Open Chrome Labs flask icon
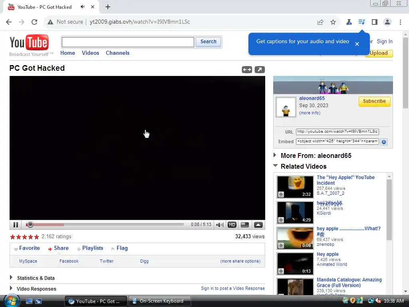This screenshot has width=409, height=307. [x=349, y=22]
